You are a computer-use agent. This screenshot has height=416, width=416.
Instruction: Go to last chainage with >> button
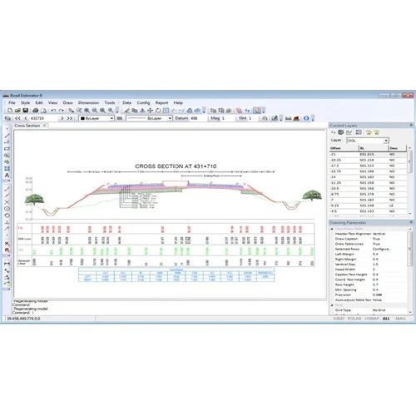pyautogui.click(x=70, y=118)
